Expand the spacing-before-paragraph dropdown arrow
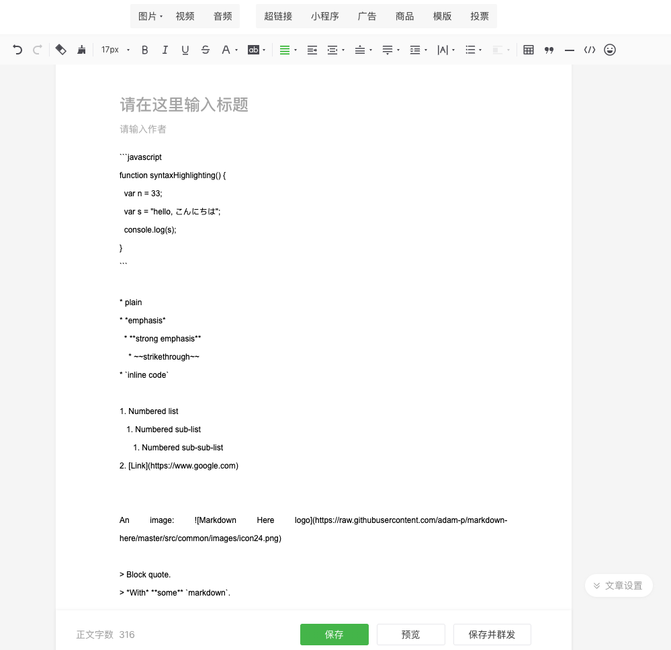This screenshot has width=671, height=650. 371,50
